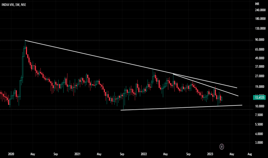Image resolution: width=268 pixels, height=158 pixels.
Task: Click the 2023 time axis label
Action: [x=210, y=154]
